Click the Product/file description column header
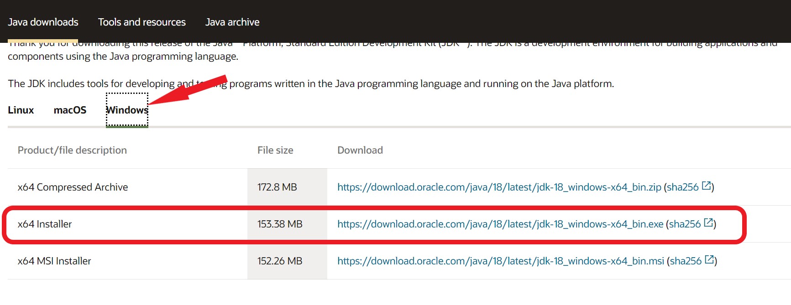The image size is (791, 305). coord(72,150)
